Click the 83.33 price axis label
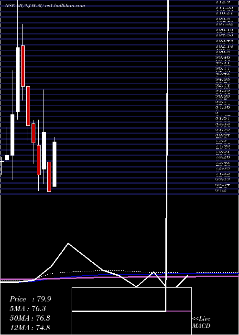Image resolution: width=239 pixels, height=335 pixels. (x=223, y=123)
